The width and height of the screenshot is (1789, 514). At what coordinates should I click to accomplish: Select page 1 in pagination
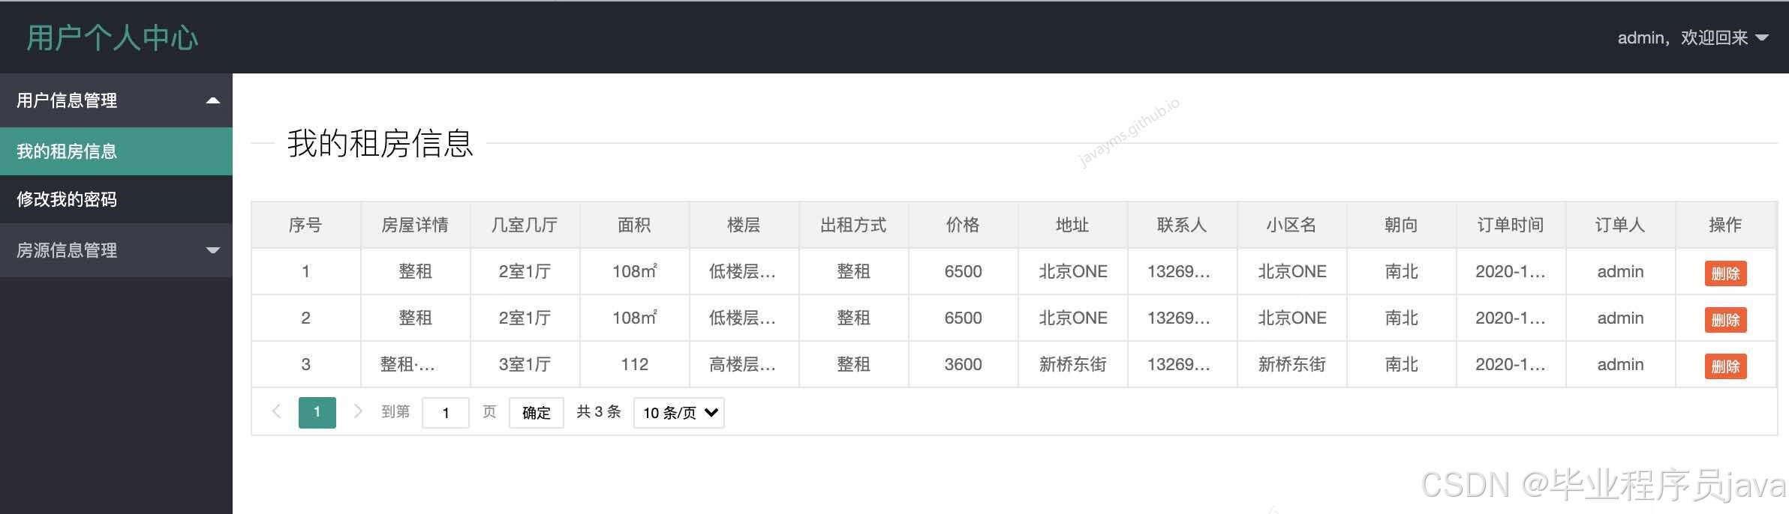[317, 412]
